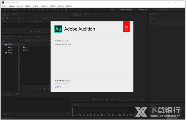
Task: Open the 视图(V) menu
Action: 53,6
